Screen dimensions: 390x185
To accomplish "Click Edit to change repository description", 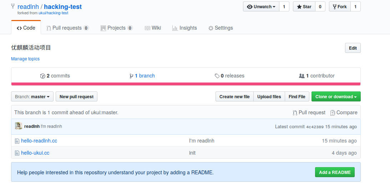I will click(x=353, y=48).
